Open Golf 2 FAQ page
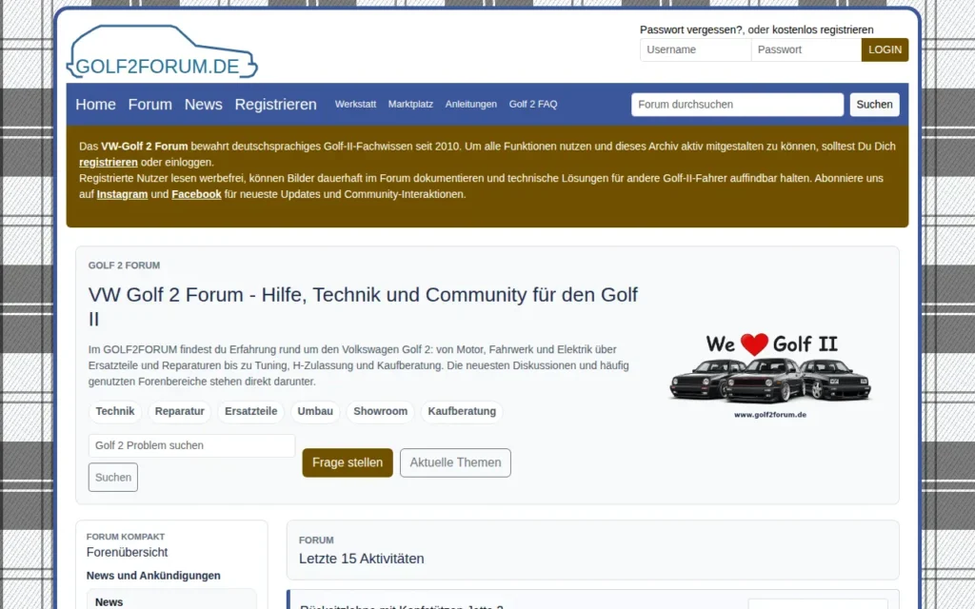Viewport: 975px width, 609px height. point(533,105)
